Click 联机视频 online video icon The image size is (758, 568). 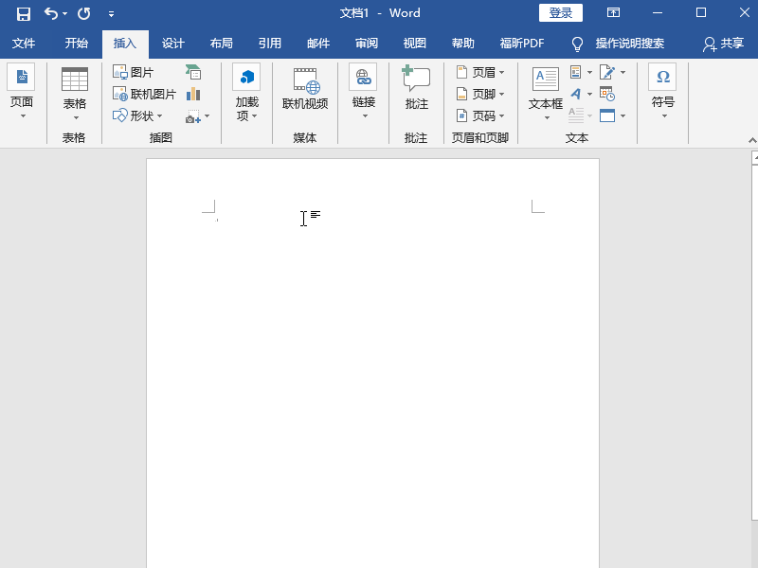[305, 91]
